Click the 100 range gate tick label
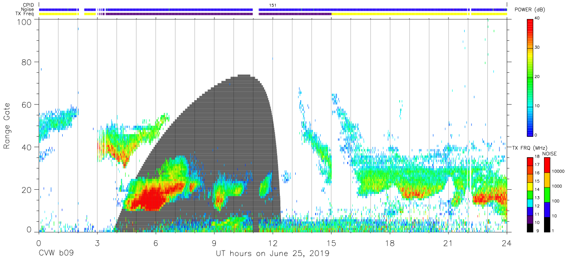The image size is (570, 263). click(x=24, y=22)
